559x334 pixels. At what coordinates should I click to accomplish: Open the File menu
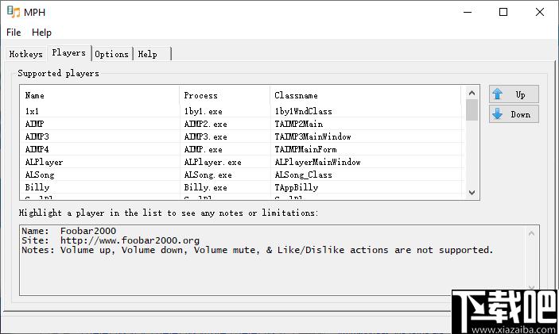point(14,33)
